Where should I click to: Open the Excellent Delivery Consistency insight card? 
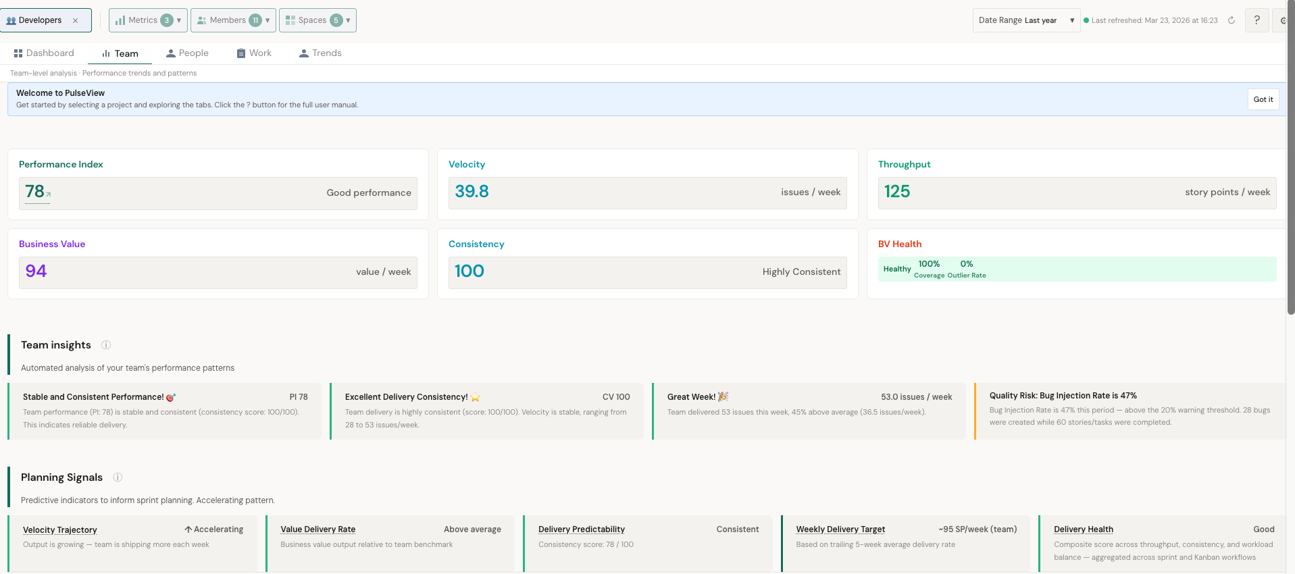point(487,411)
